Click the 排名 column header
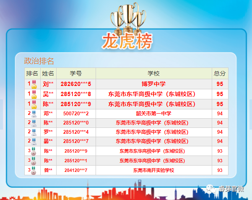252x200 pixels. coord(32,73)
